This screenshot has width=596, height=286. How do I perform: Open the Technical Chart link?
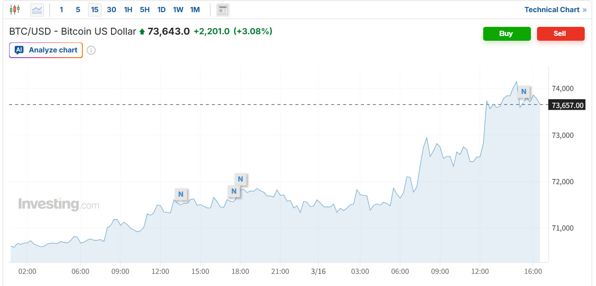pos(555,10)
